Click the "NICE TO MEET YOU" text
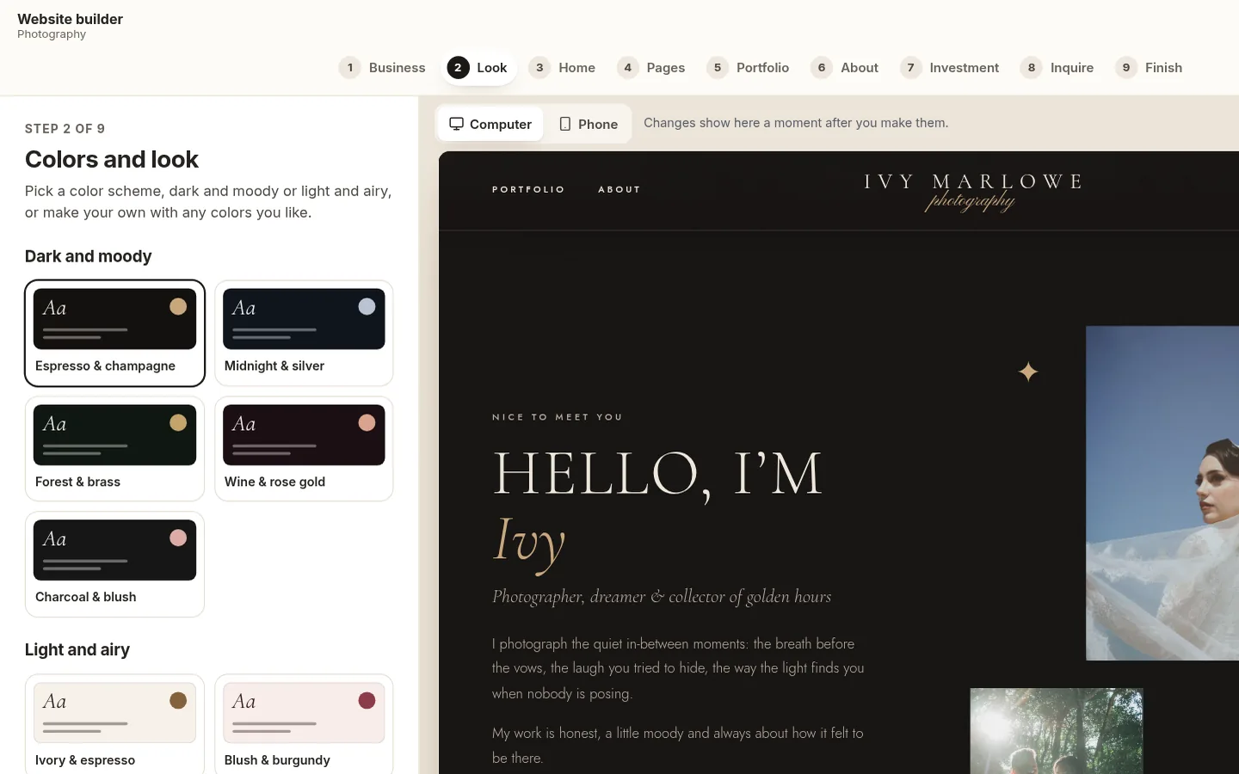Screen dimensions: 1239x774 (558, 417)
